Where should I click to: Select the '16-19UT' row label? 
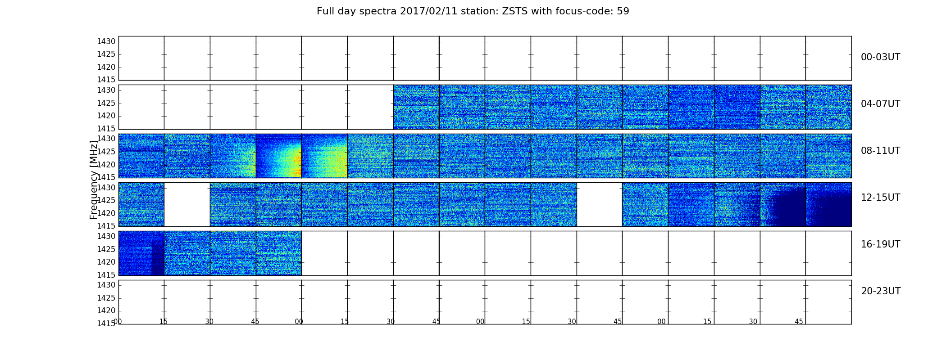[x=880, y=244]
